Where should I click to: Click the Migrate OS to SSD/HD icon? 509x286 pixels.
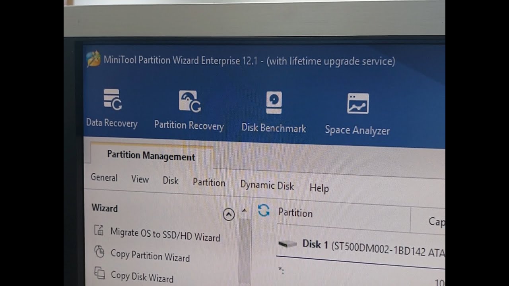tap(99, 230)
